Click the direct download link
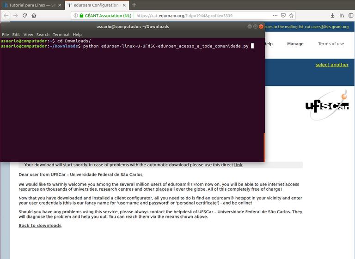Screen dimensions: 355x259 click(x=238, y=165)
